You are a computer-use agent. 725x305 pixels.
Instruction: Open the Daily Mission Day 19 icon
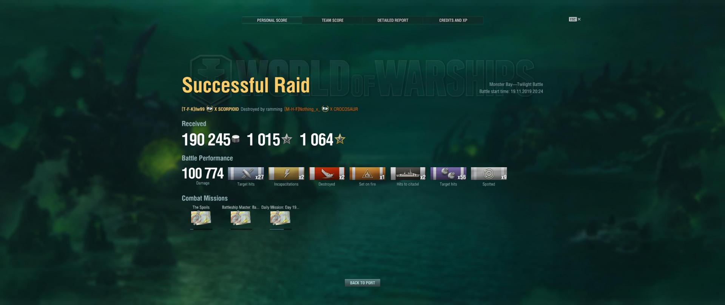[280, 218]
